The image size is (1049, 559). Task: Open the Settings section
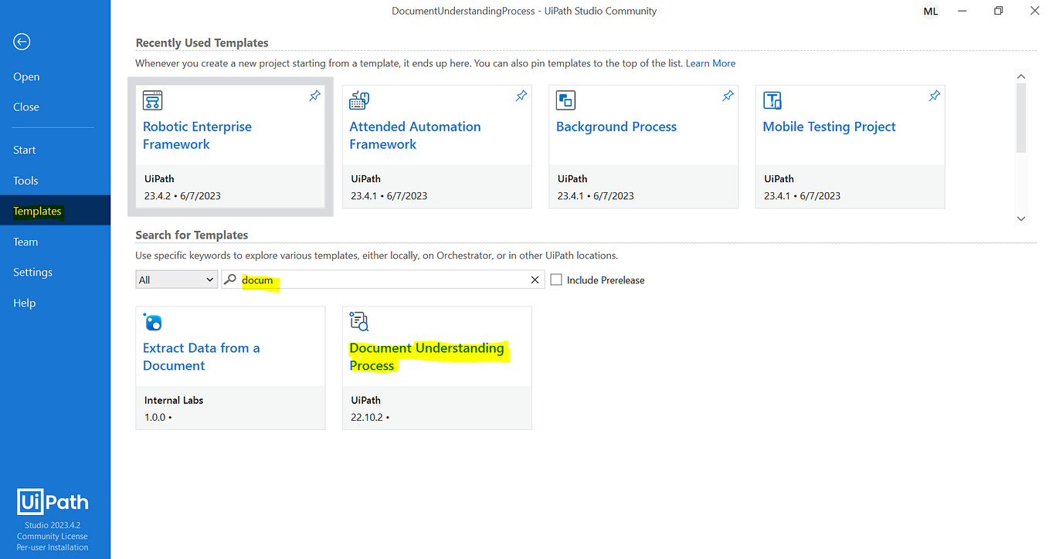(32, 272)
